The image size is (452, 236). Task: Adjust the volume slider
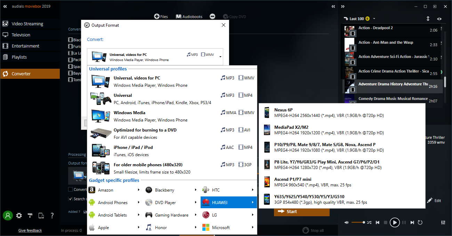click(x=358, y=222)
